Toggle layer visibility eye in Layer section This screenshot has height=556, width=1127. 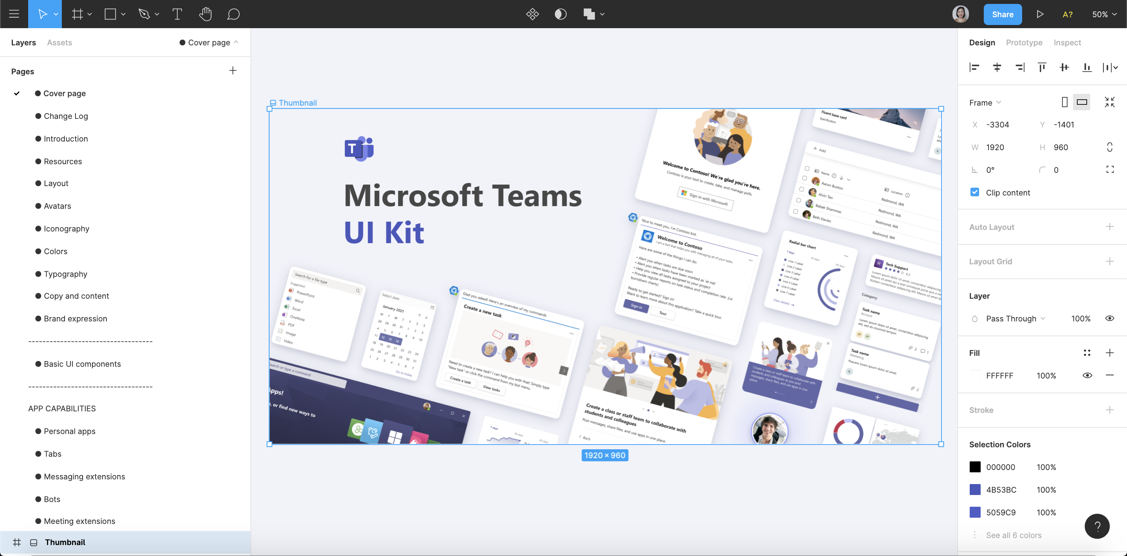(x=1109, y=318)
